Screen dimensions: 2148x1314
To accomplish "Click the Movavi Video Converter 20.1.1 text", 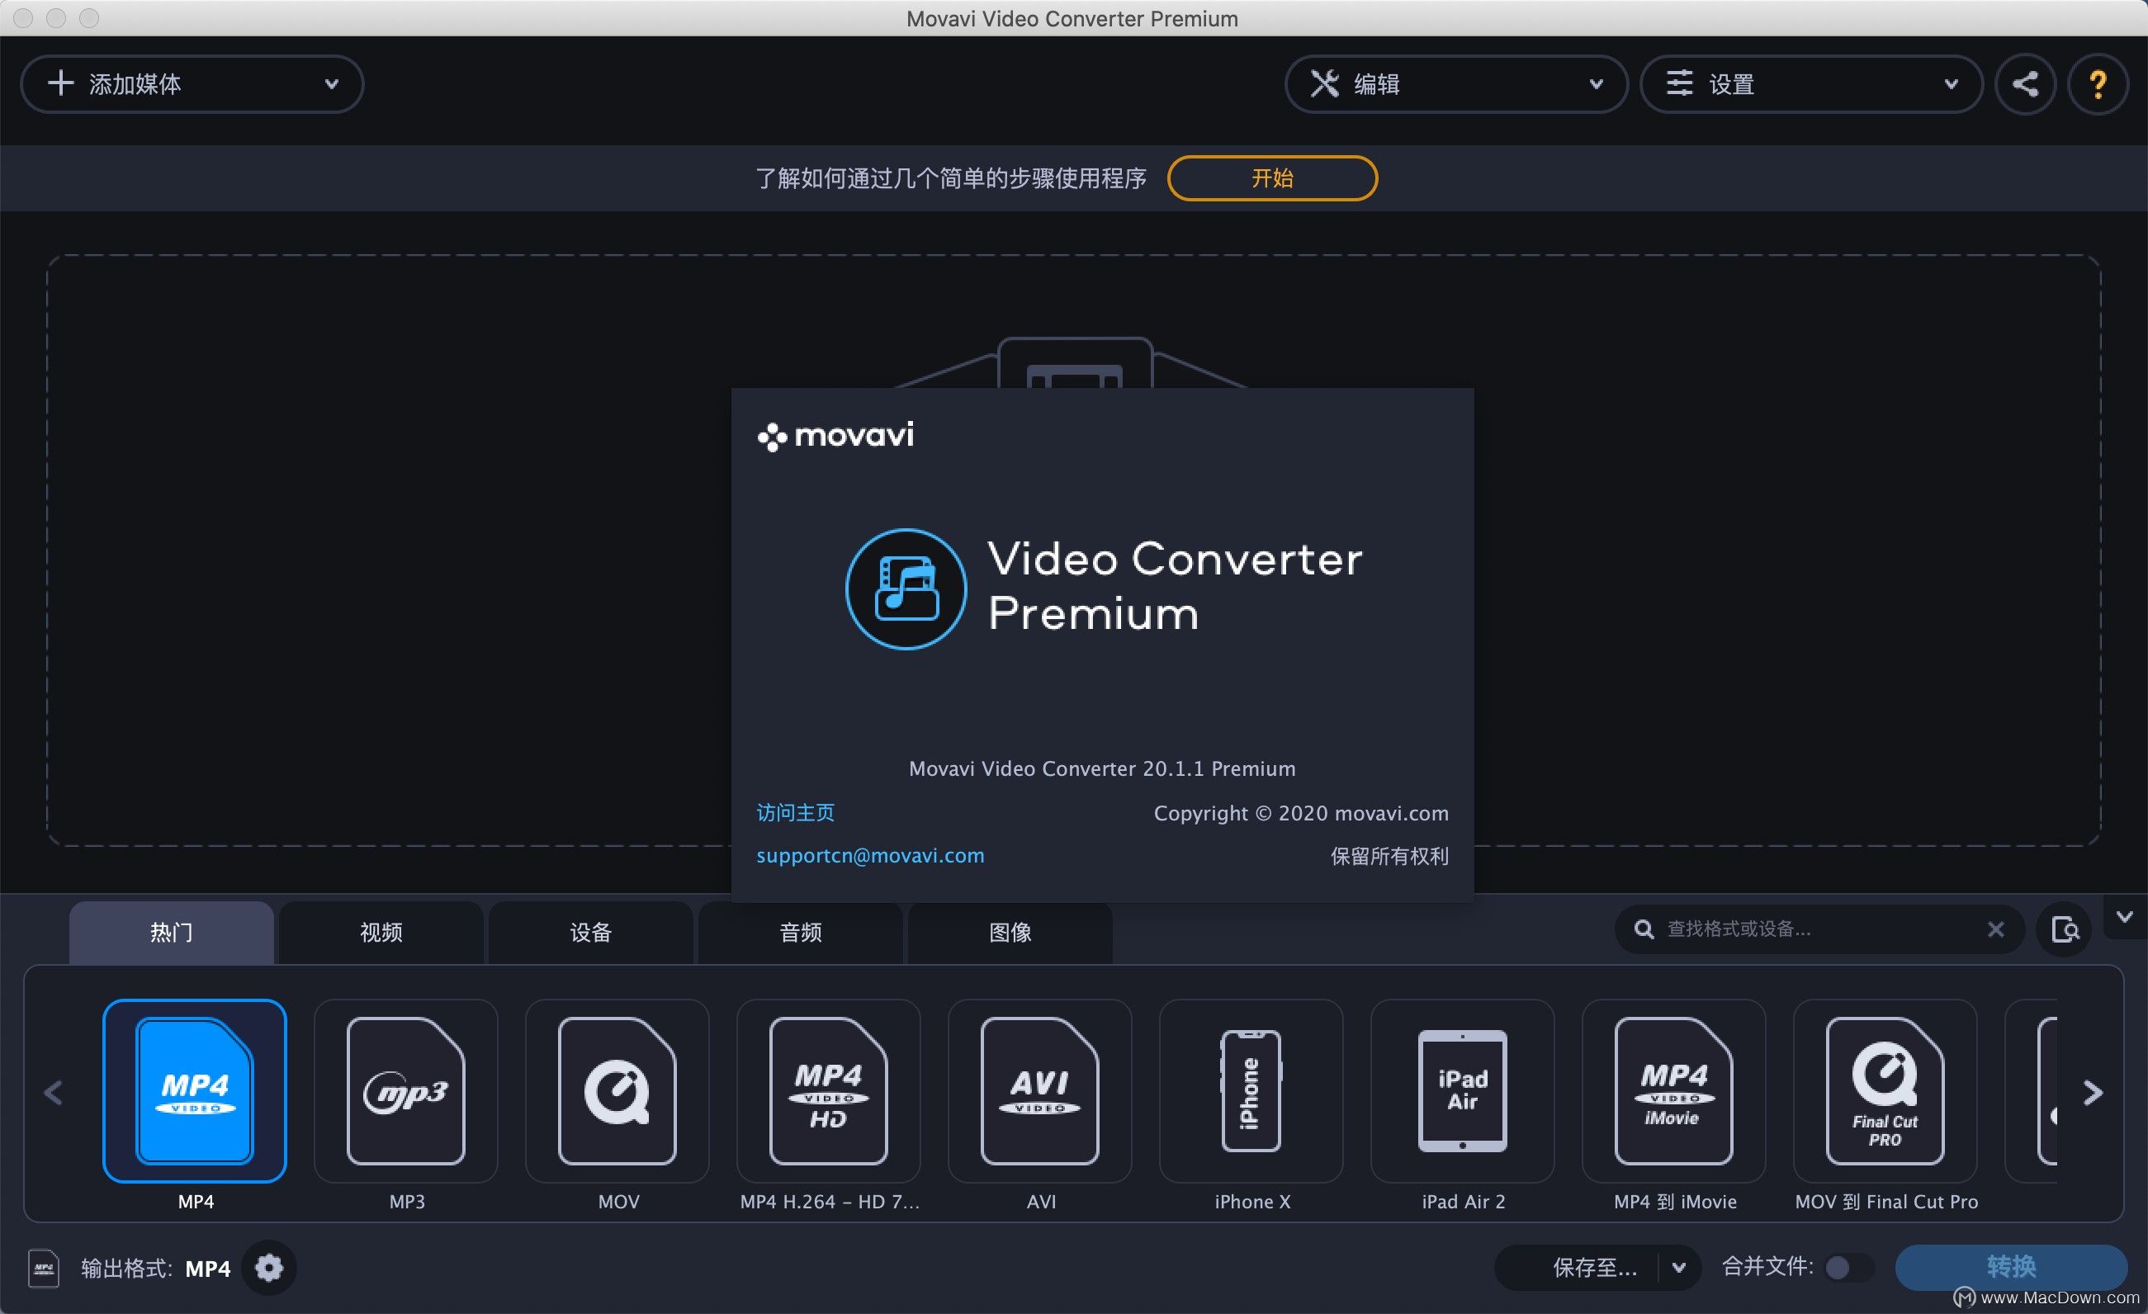I will click(1102, 768).
